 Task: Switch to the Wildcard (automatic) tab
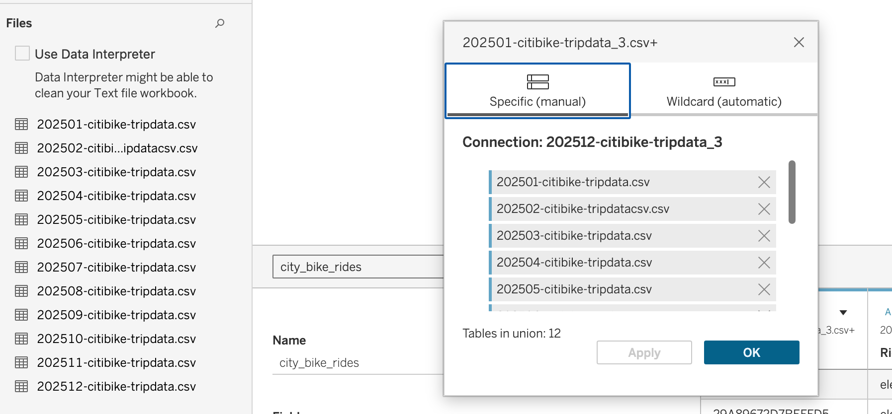(723, 91)
